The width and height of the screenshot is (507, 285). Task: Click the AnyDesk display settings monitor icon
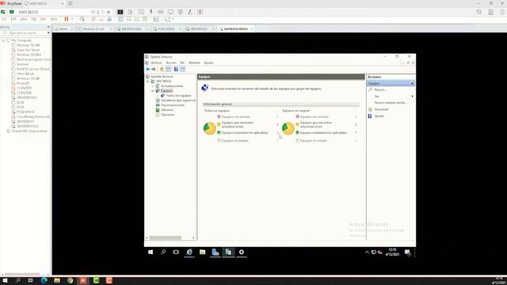tap(170, 12)
